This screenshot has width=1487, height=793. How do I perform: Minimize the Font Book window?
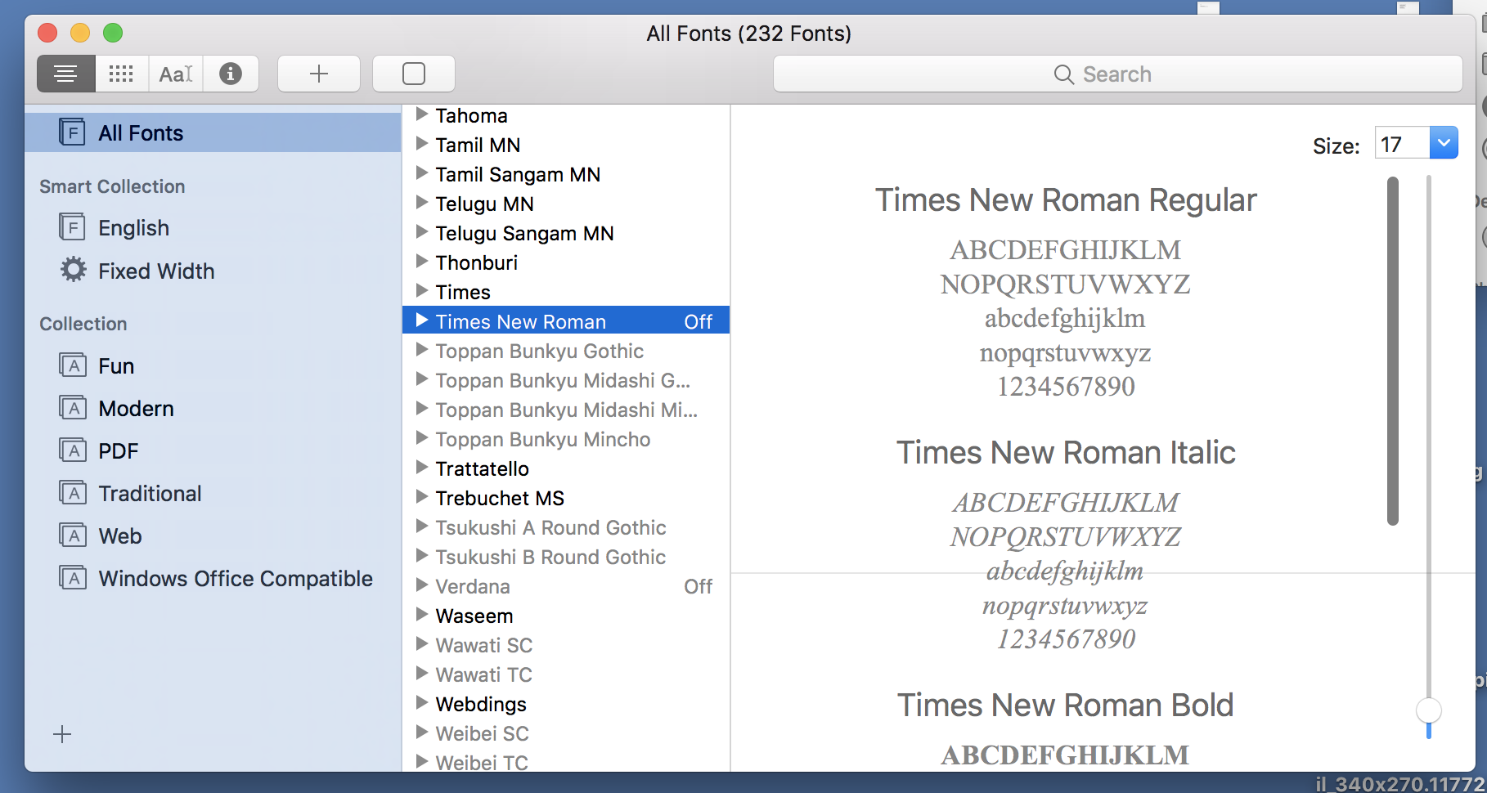80,33
